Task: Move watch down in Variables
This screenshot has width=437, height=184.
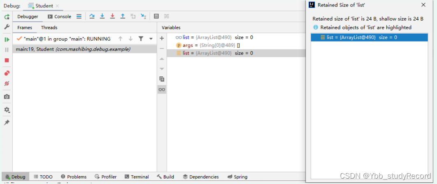Action: pyautogui.click(x=162, y=69)
